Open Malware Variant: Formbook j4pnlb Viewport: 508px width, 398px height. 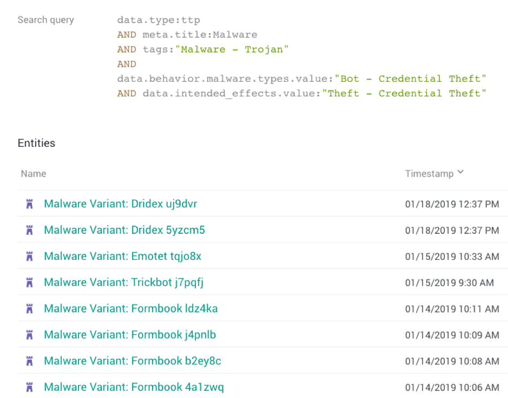click(x=130, y=335)
